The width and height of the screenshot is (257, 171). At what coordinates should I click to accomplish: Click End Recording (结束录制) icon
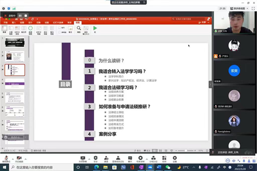coord(141,159)
